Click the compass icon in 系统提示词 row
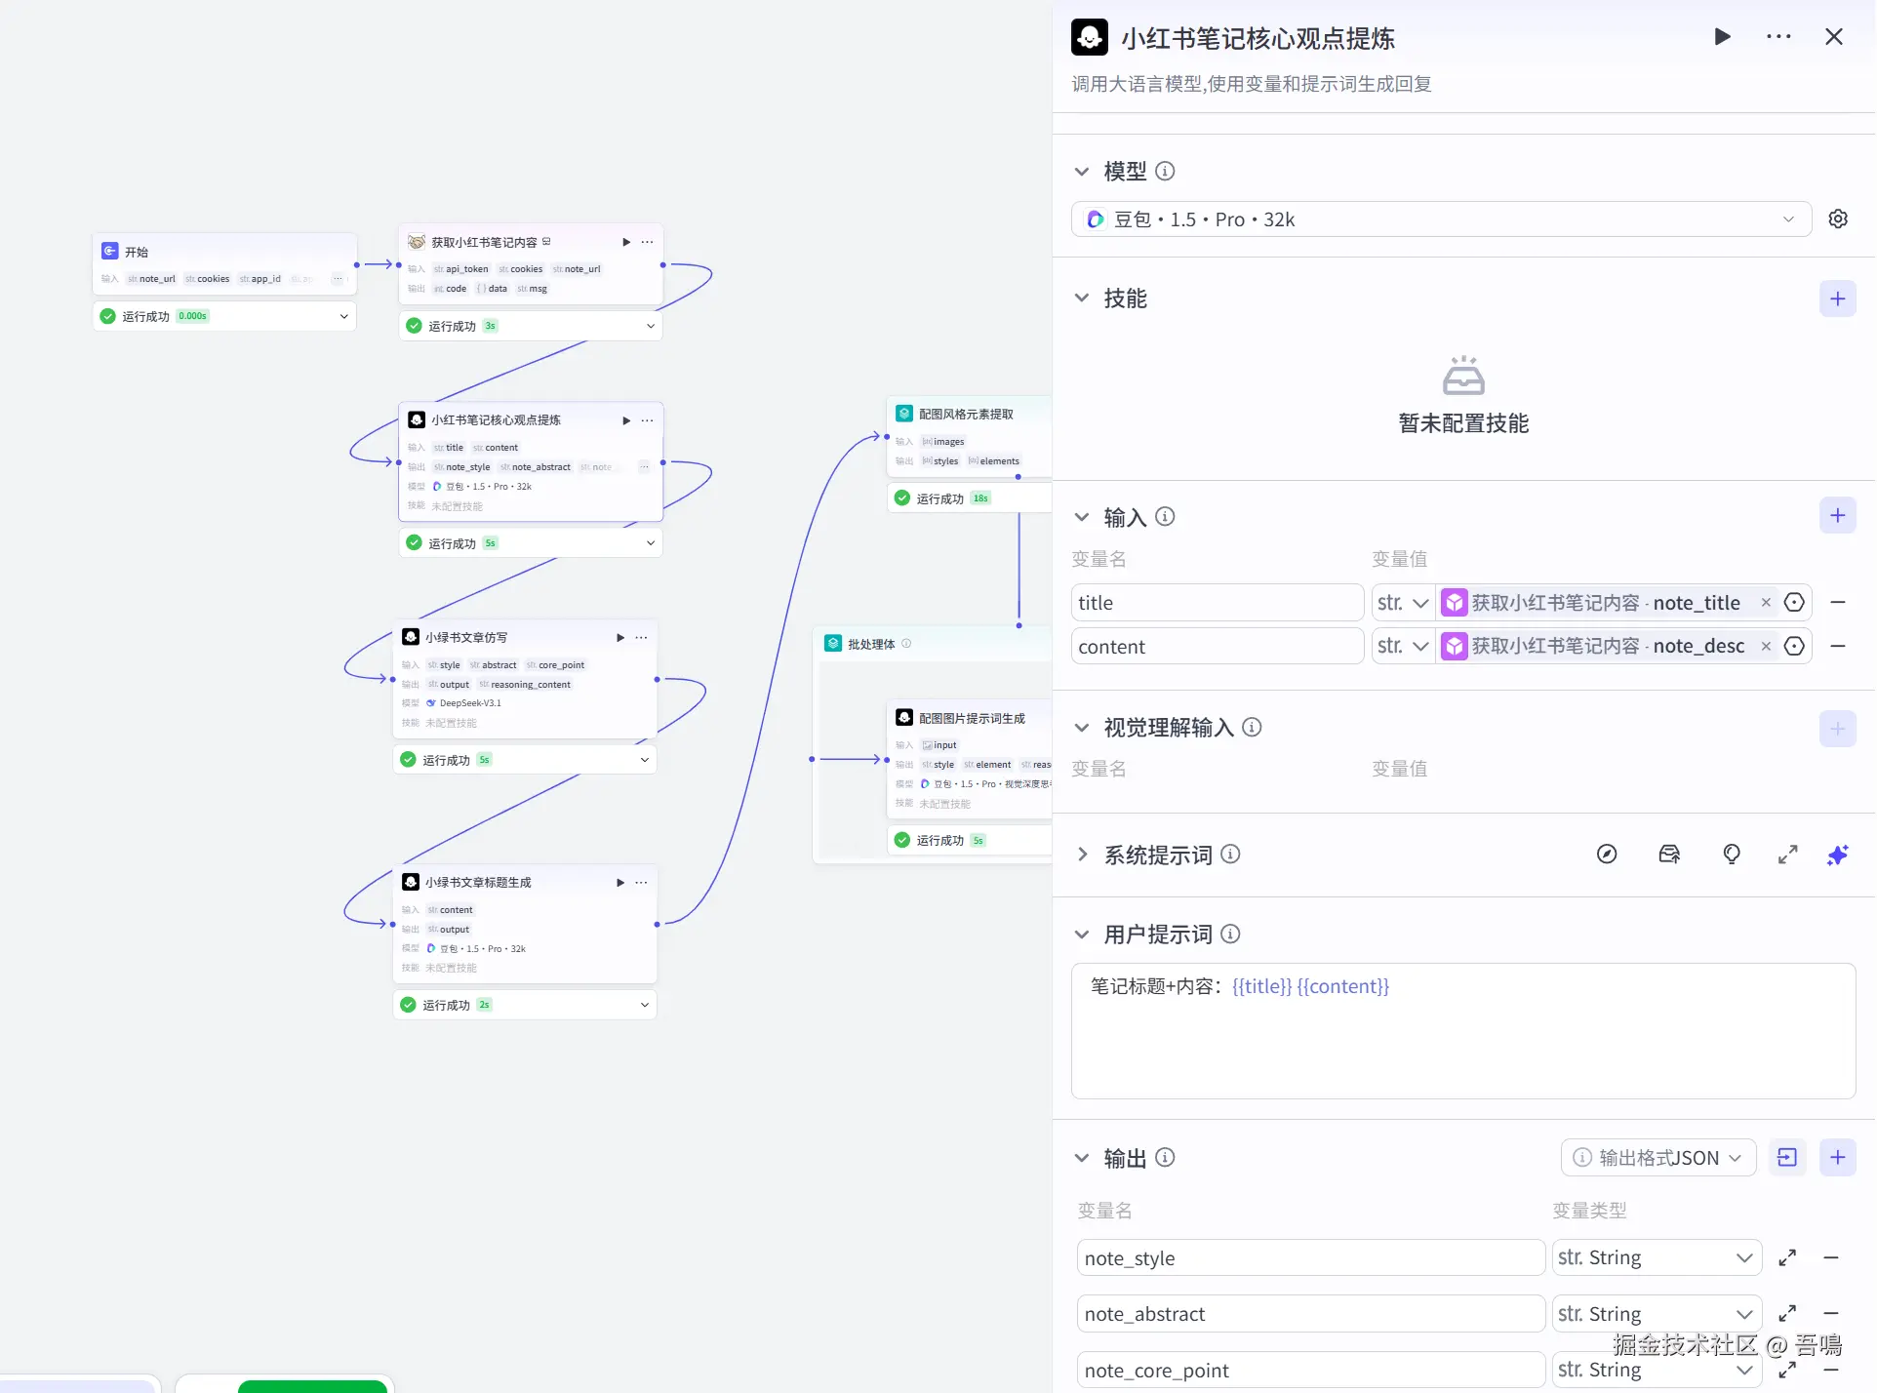1877x1393 pixels. point(1607,856)
